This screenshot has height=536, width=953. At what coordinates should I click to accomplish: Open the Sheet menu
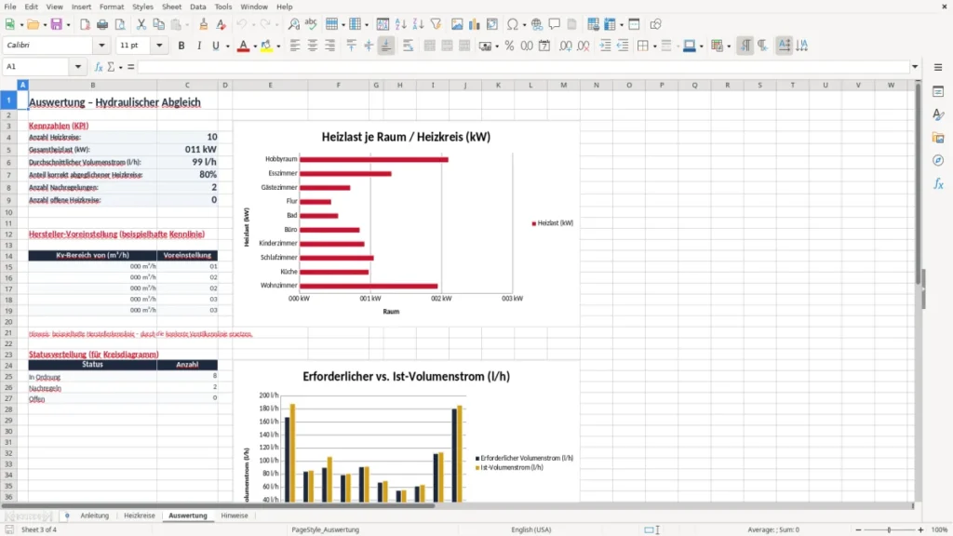pyautogui.click(x=171, y=7)
